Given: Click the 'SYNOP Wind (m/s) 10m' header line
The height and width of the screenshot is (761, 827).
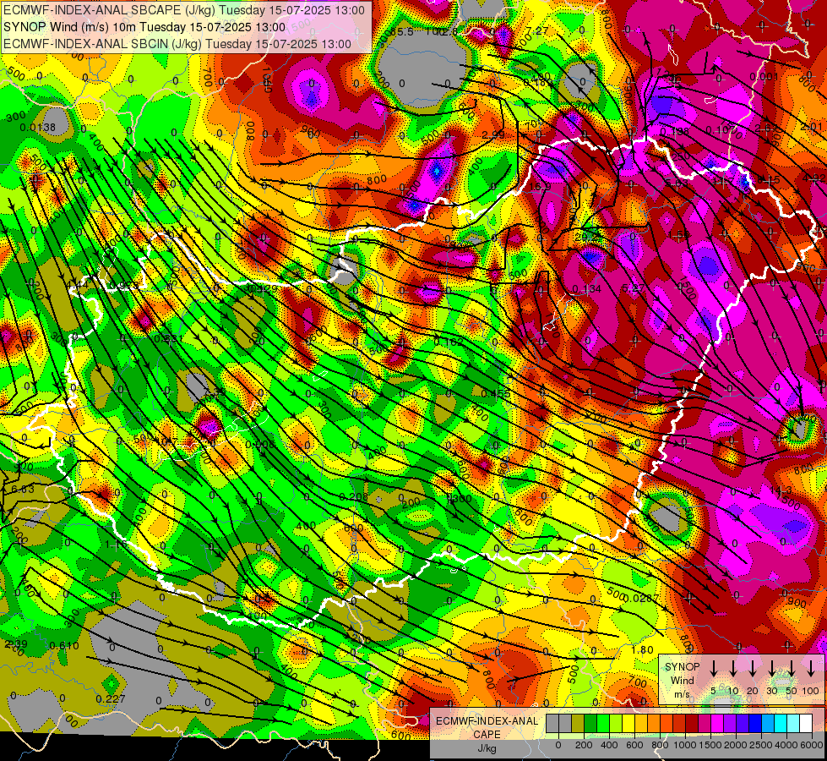Looking at the screenshot, I should click(x=144, y=27).
